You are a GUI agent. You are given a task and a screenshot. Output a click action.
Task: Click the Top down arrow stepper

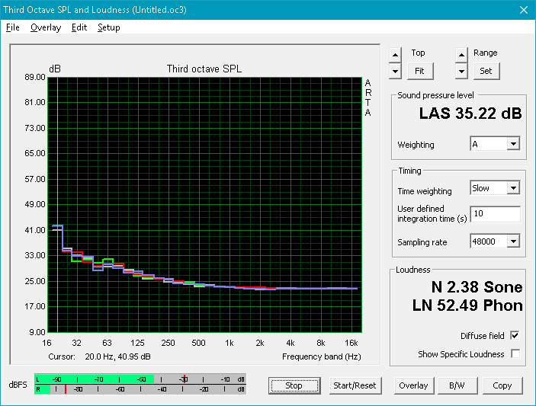[x=395, y=72]
